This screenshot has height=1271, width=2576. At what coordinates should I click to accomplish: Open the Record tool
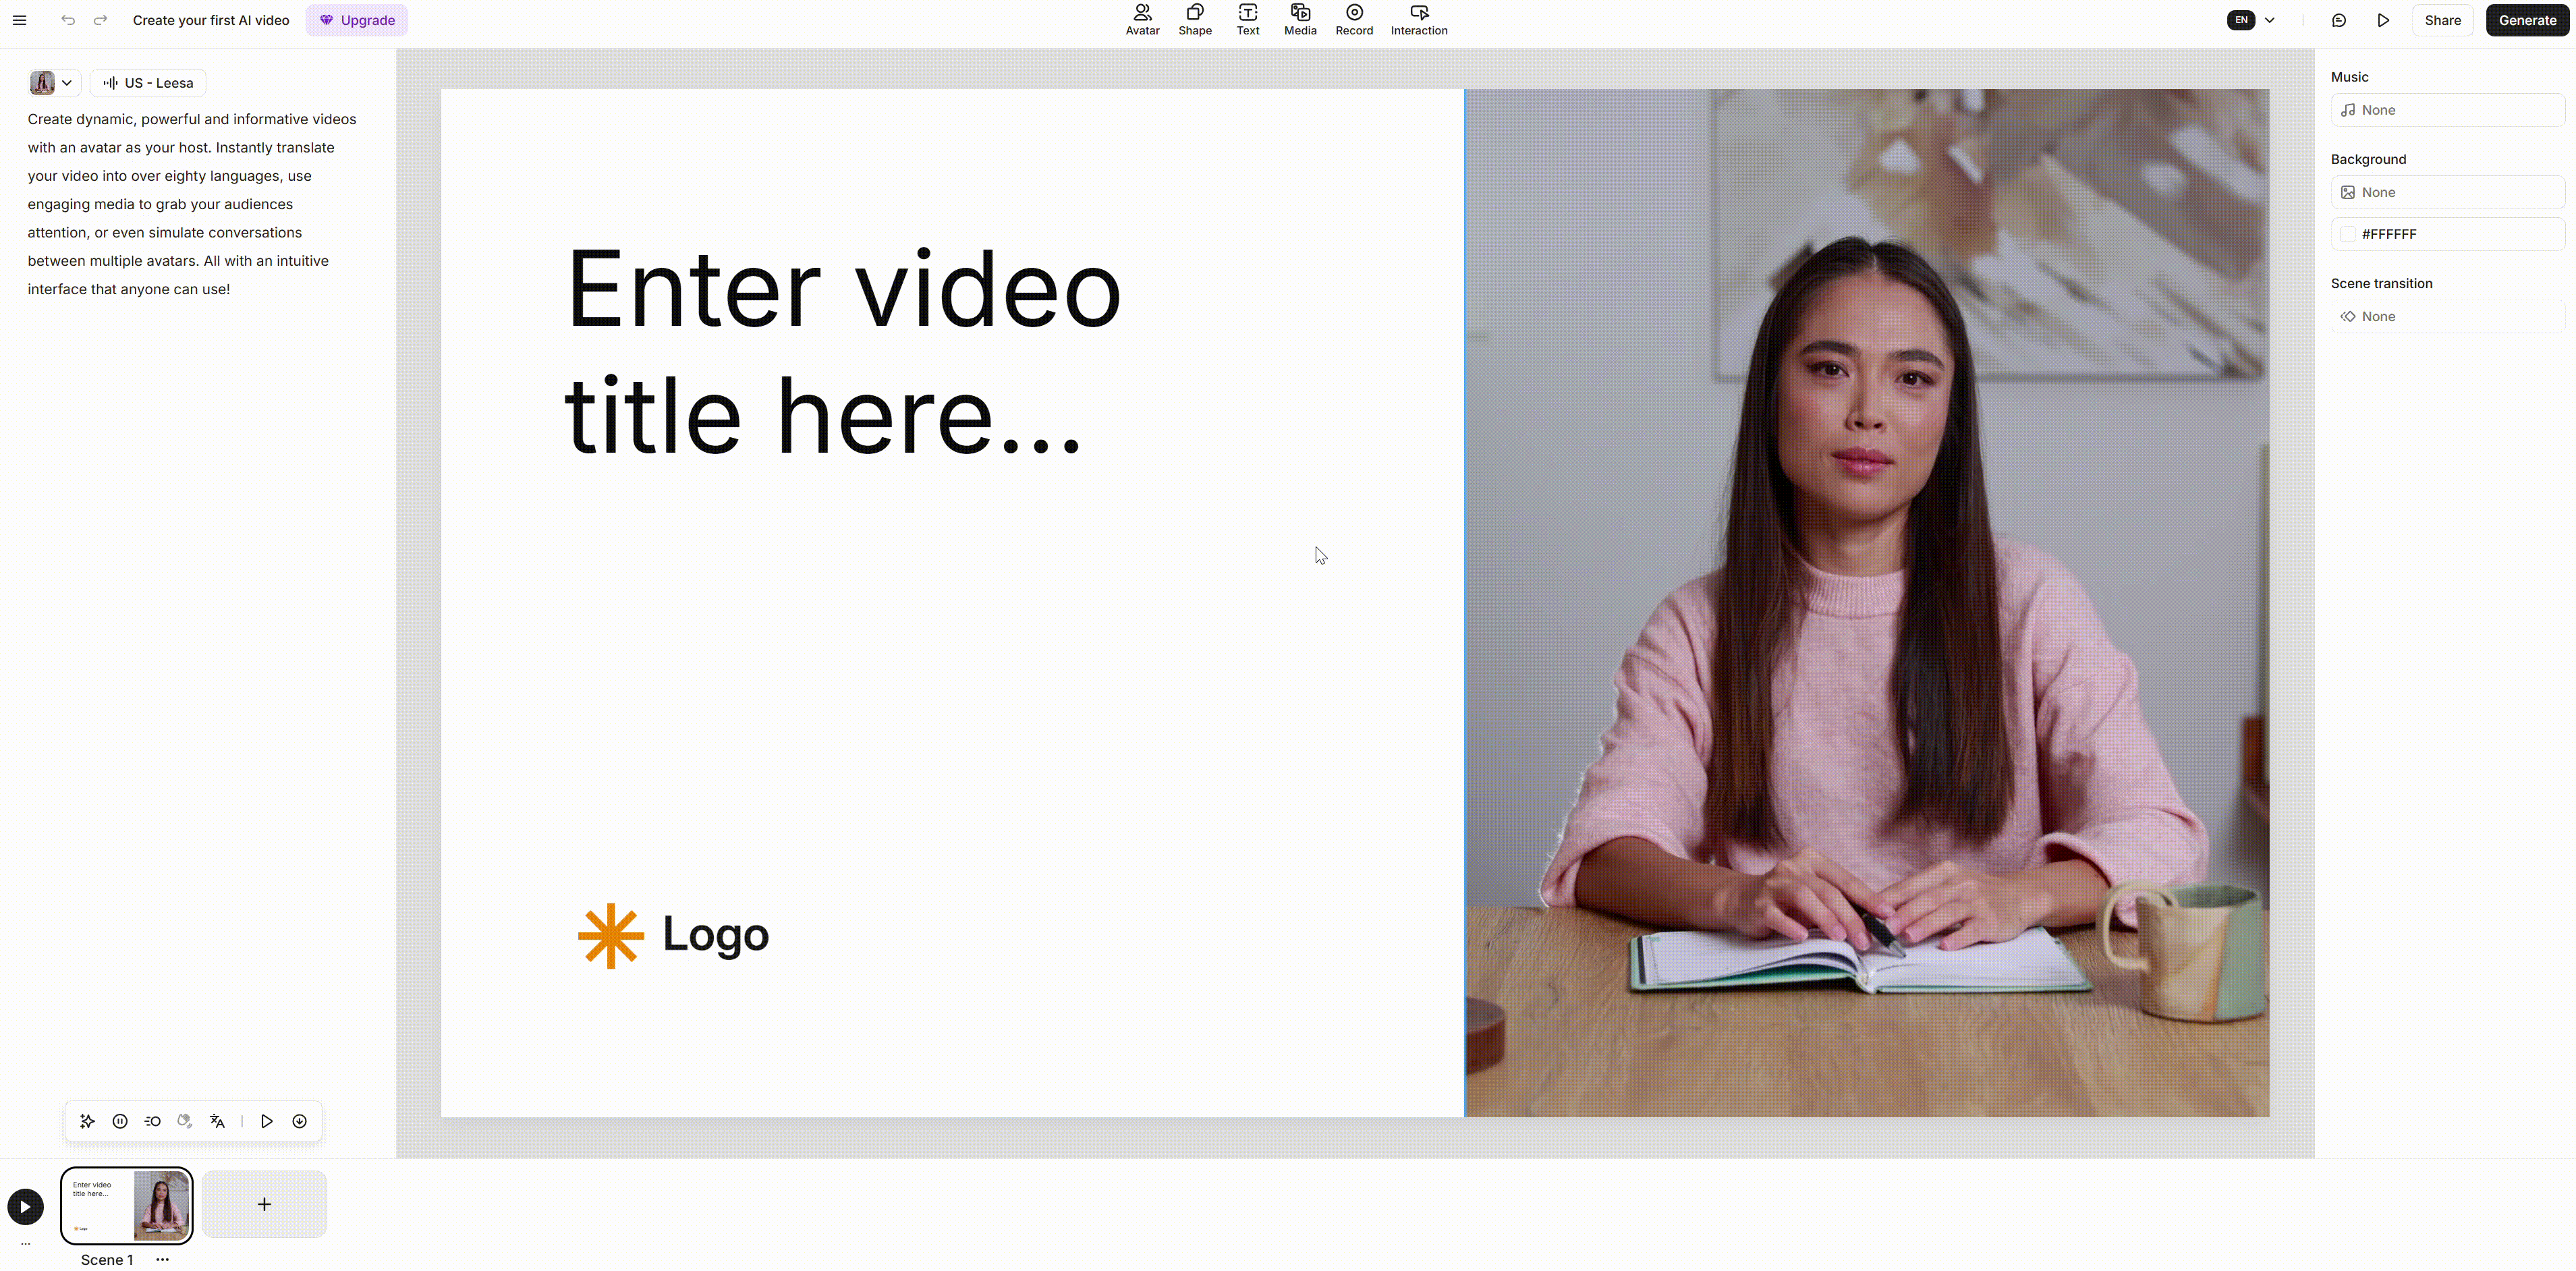click(x=1354, y=20)
